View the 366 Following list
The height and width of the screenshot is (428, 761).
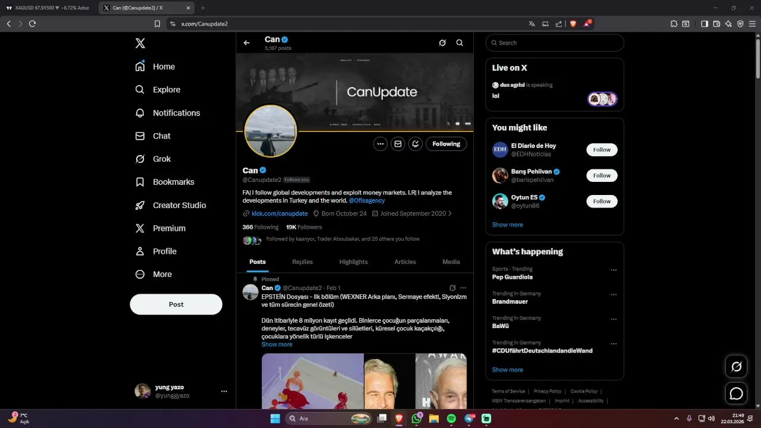(260, 227)
